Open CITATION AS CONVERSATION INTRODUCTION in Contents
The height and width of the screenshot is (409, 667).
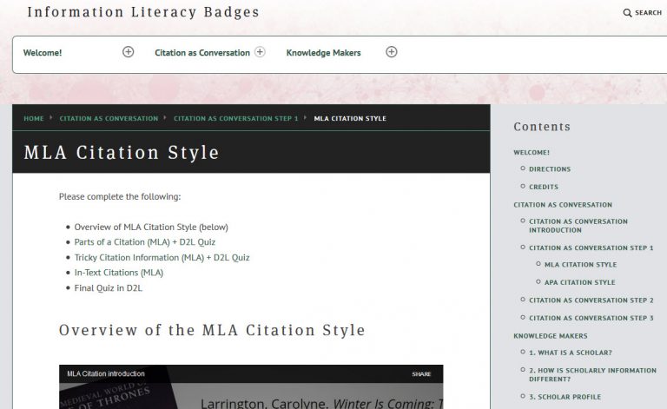coord(578,226)
